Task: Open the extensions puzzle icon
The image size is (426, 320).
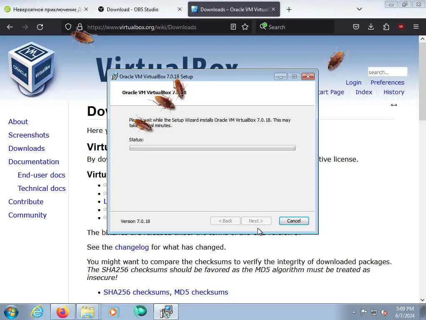Action: point(386,27)
